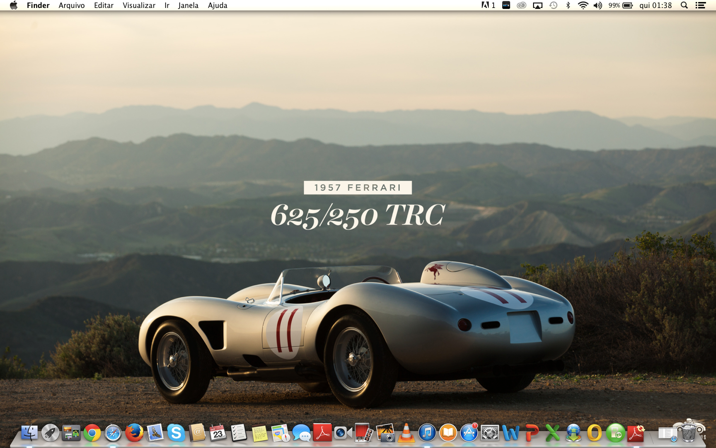Click battery 99% status indicator
The image size is (716, 448).
[x=621, y=5]
